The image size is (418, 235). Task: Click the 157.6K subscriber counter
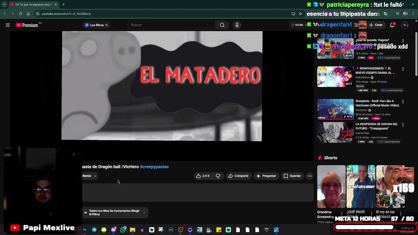297,25
